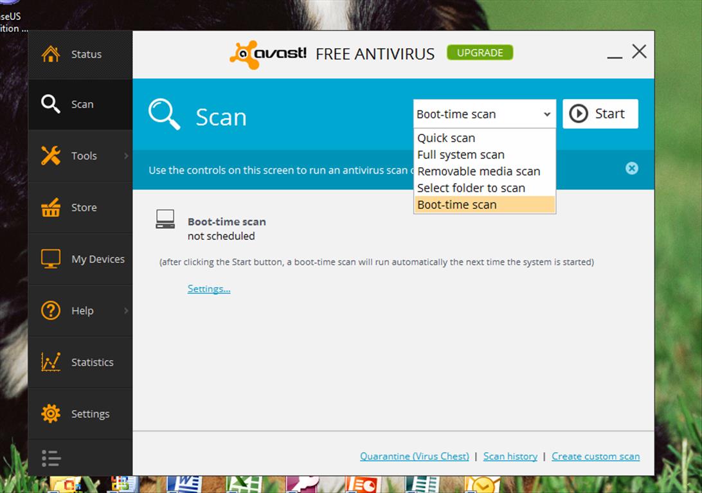This screenshot has height=493, width=702.
Task: Open the Outlook shortcut on the desktop
Action: pyautogui.click(x=482, y=485)
